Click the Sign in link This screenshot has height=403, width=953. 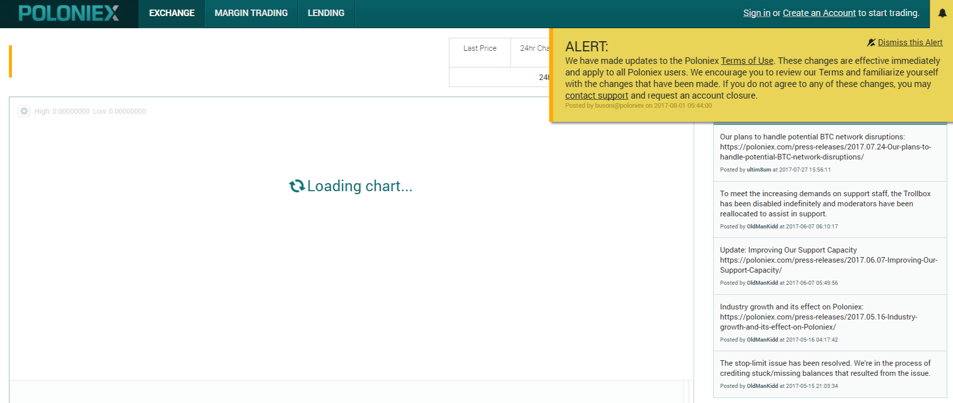coord(756,13)
